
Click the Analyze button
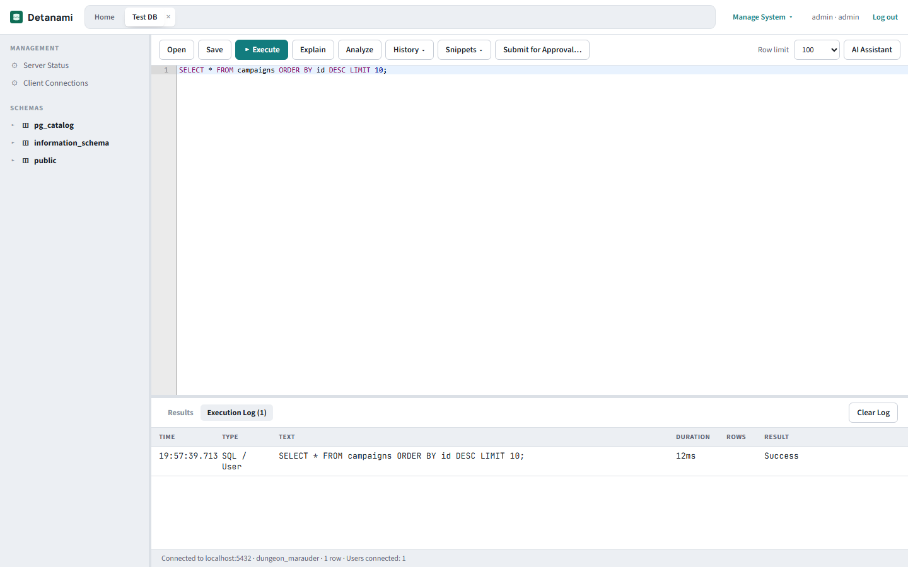click(359, 50)
